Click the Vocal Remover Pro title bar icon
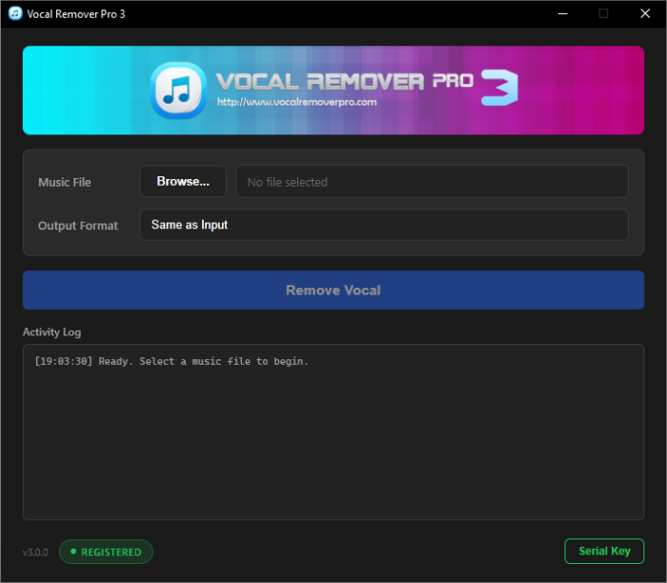Image resolution: width=667 pixels, height=583 pixels. pyautogui.click(x=15, y=13)
